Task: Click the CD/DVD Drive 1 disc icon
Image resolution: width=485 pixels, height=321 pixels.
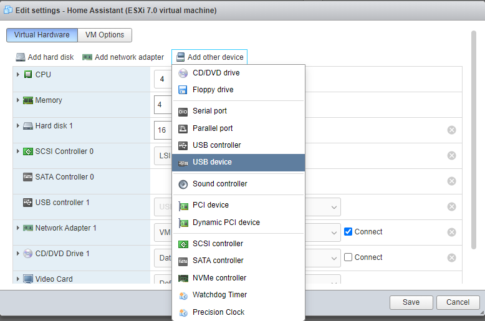Action: (28, 254)
